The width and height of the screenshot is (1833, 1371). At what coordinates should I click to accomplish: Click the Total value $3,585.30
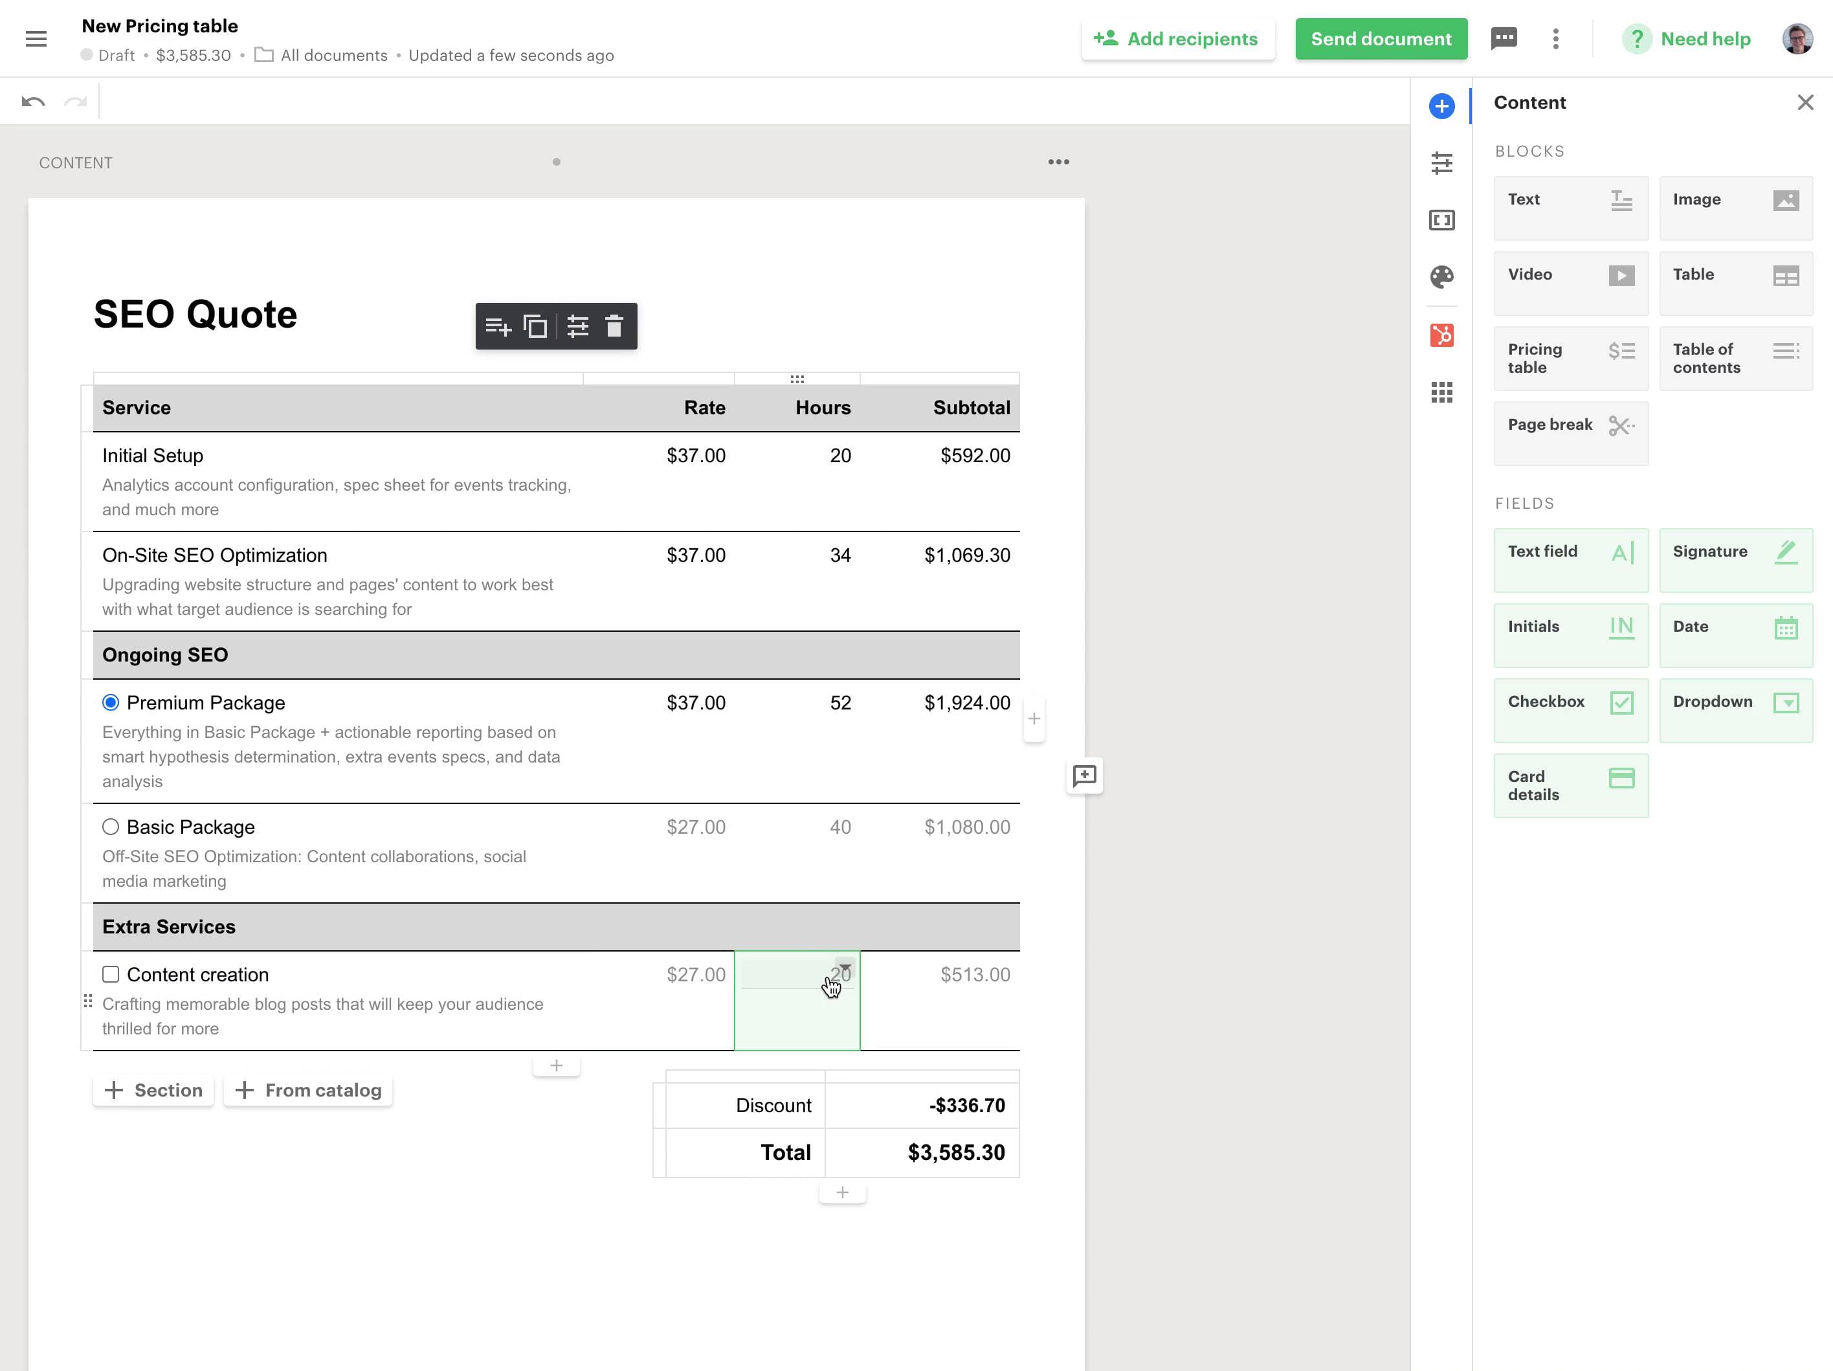coord(956,1152)
